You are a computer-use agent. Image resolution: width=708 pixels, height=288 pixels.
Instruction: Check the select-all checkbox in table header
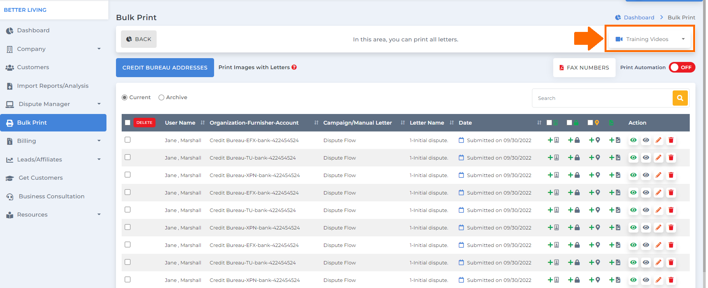(x=128, y=123)
